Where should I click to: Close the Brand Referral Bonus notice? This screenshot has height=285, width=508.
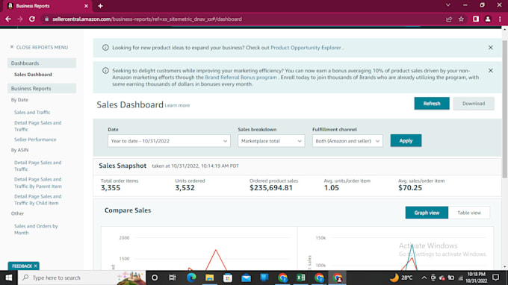pyautogui.click(x=491, y=71)
